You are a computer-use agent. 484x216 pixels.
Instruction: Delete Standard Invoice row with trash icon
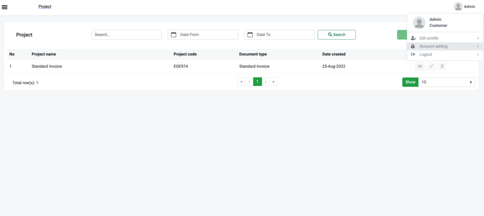(442, 66)
